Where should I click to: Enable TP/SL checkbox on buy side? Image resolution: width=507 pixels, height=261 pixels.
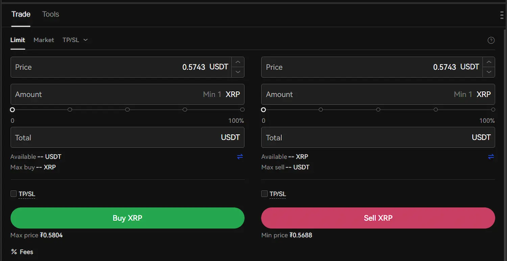coord(14,194)
